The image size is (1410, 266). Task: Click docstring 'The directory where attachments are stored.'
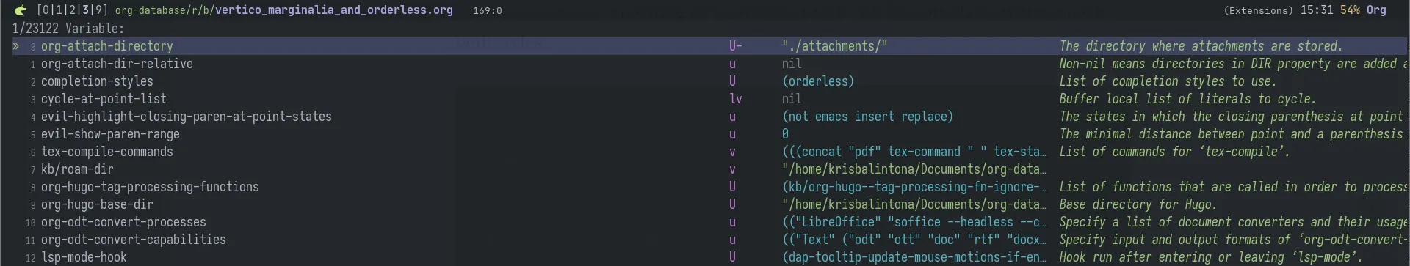1201,46
